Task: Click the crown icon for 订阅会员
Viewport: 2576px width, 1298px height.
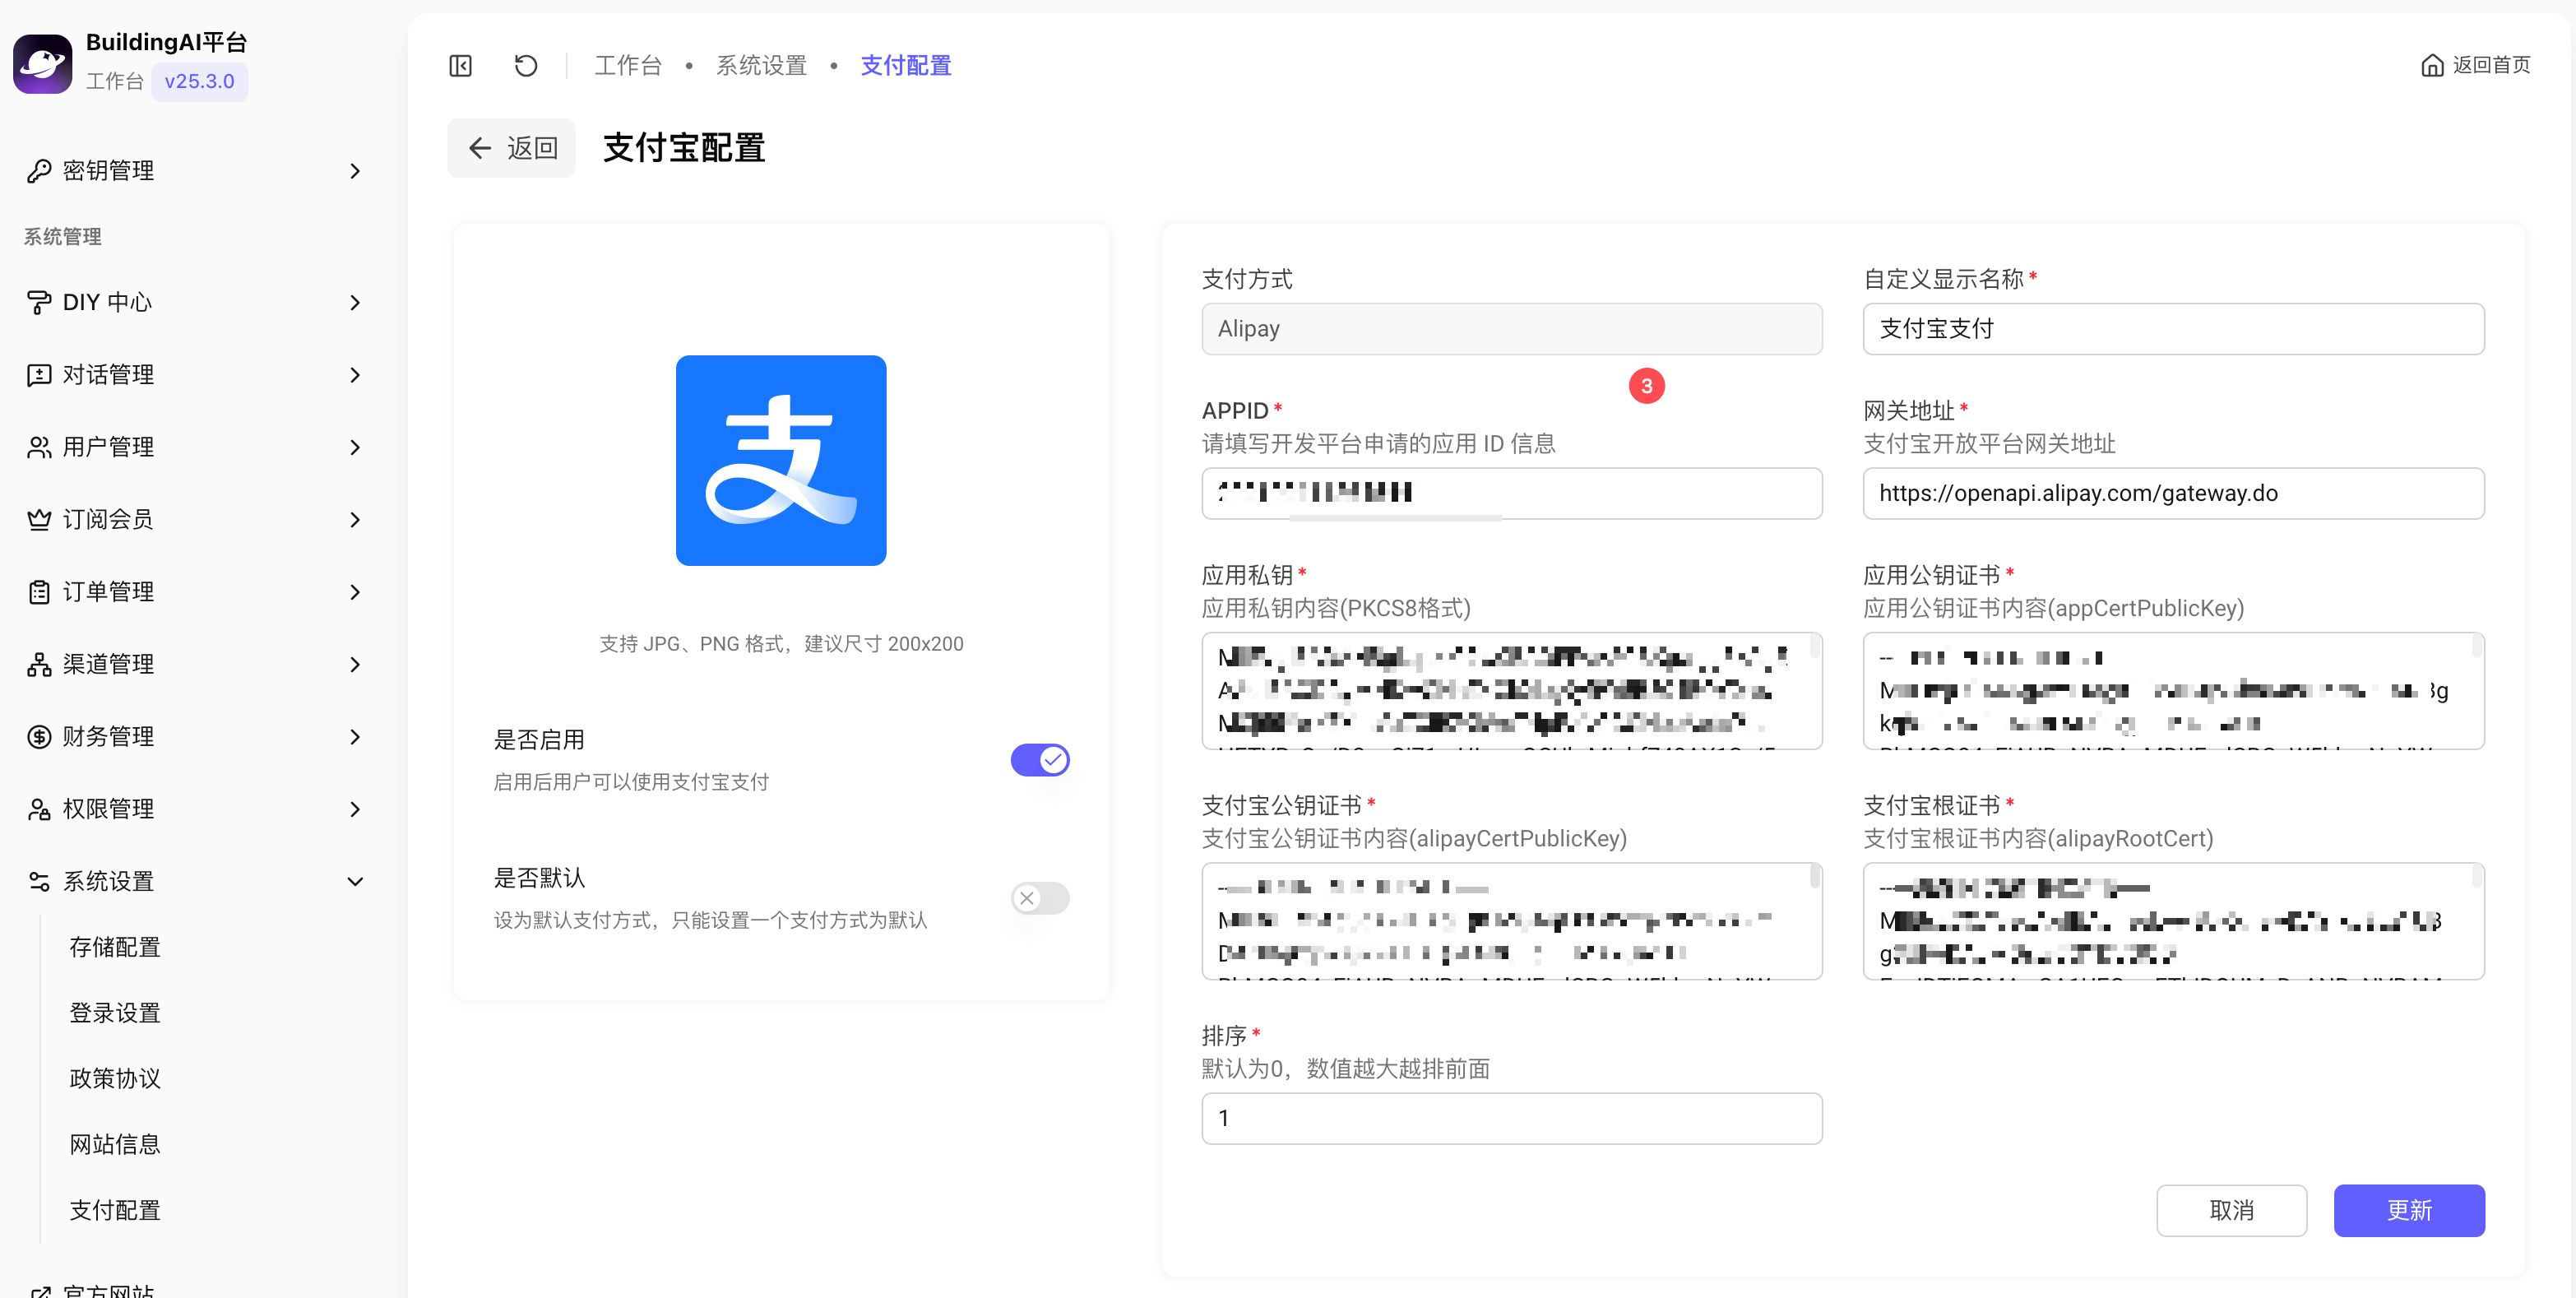Action: pyautogui.click(x=39, y=520)
